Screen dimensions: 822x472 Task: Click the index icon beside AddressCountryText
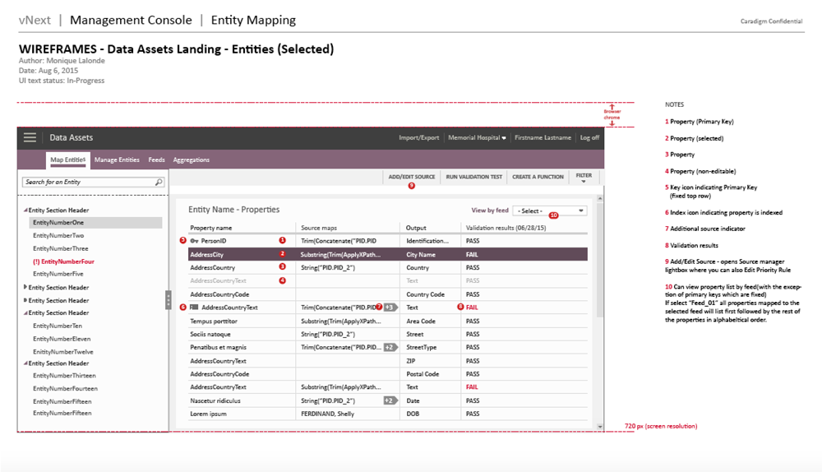coord(194,308)
